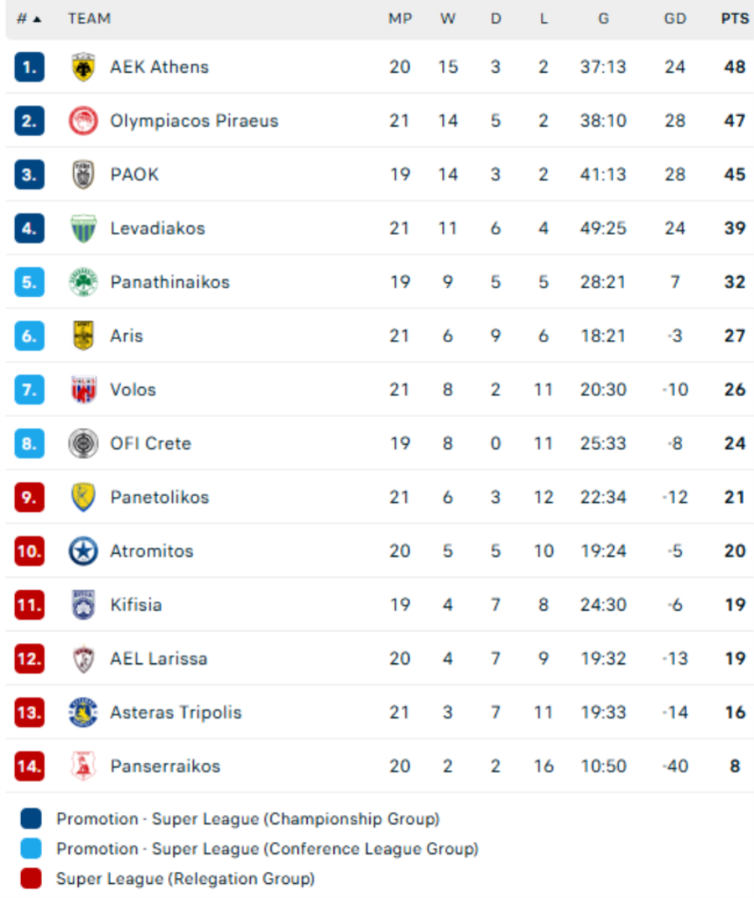Screen dimensions: 754x898
Task: Sort table by rank number column
Action: [x=28, y=18]
